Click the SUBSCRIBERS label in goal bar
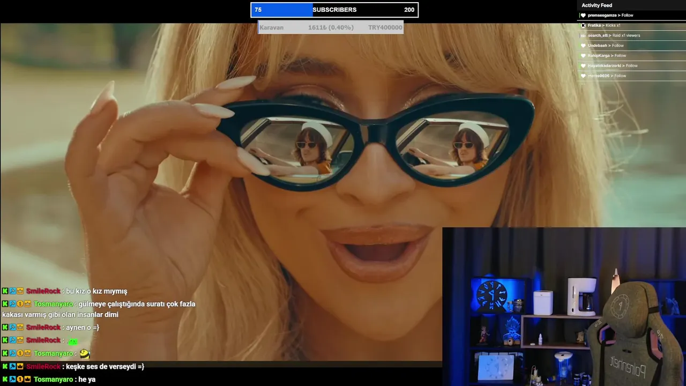Screen dimensions: 686x386 pos(334,10)
